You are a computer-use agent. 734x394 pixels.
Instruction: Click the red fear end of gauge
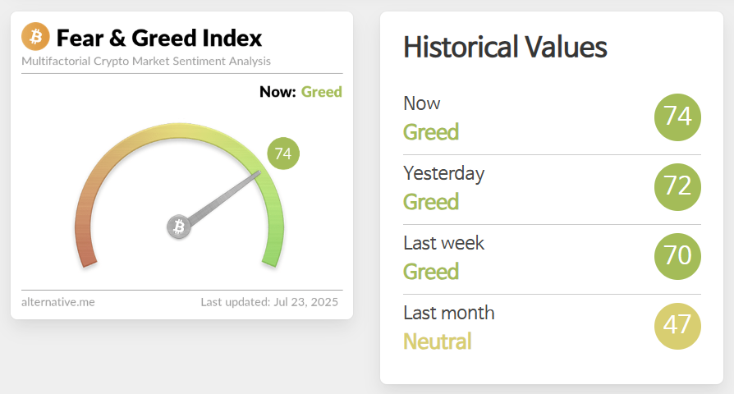pyautogui.click(x=85, y=246)
